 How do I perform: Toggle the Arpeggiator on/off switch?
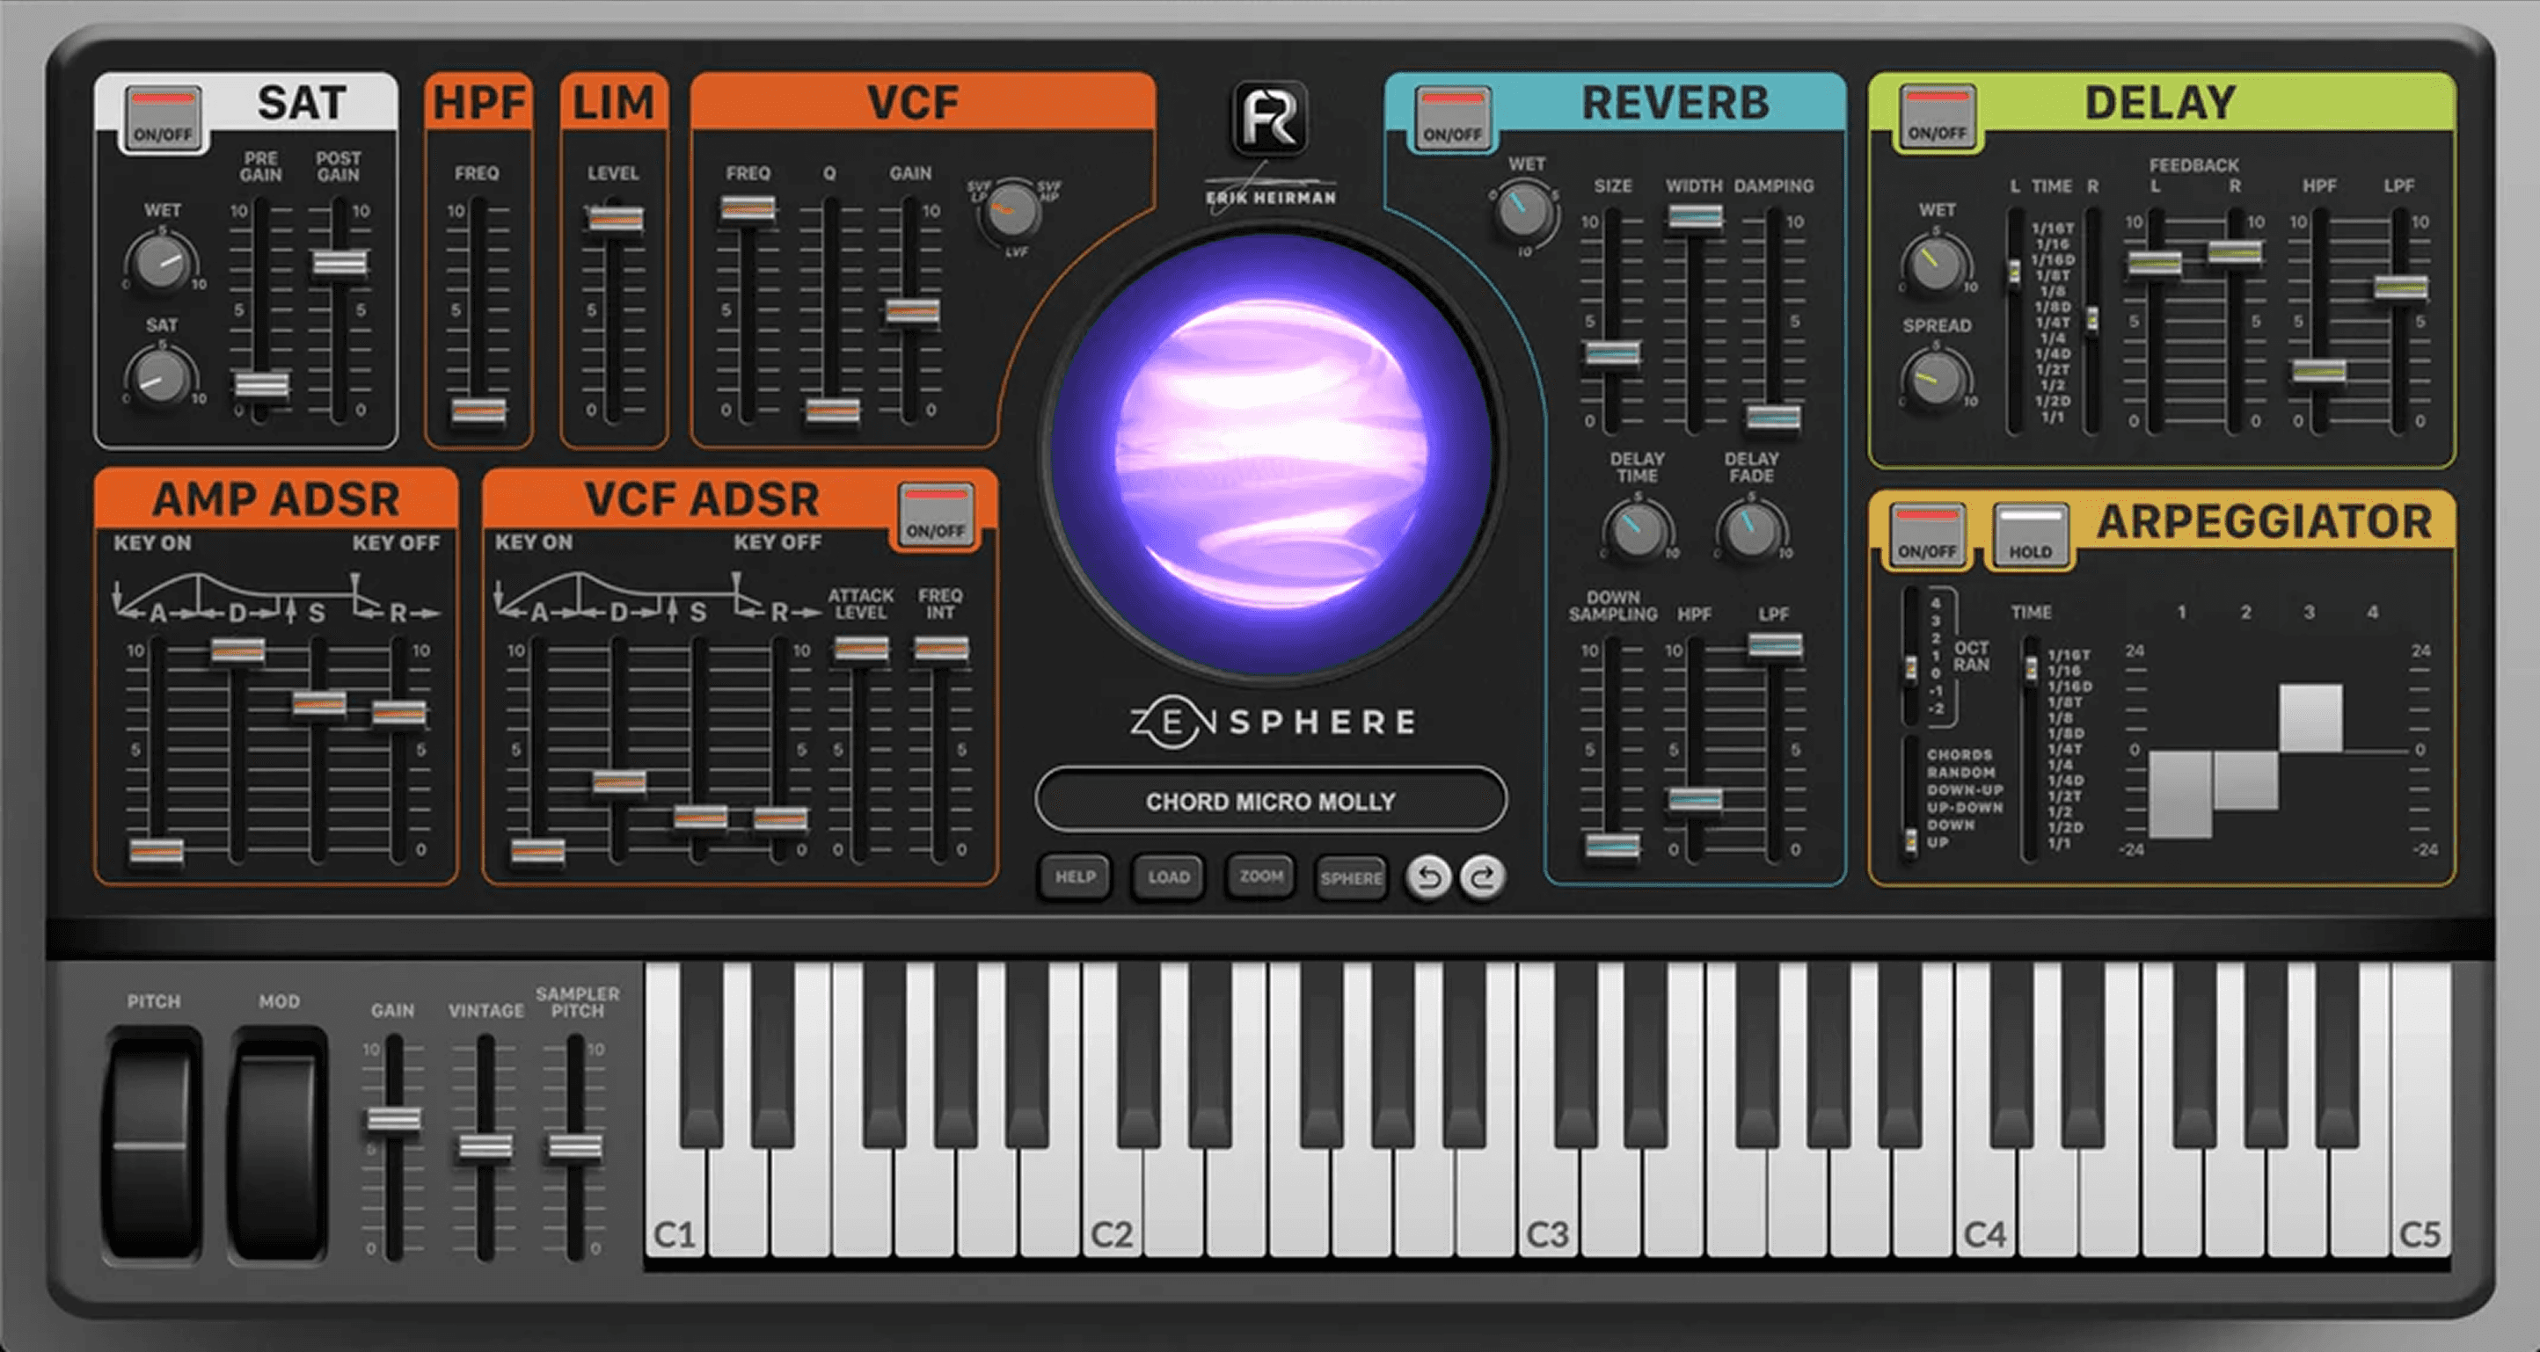pos(1928,535)
